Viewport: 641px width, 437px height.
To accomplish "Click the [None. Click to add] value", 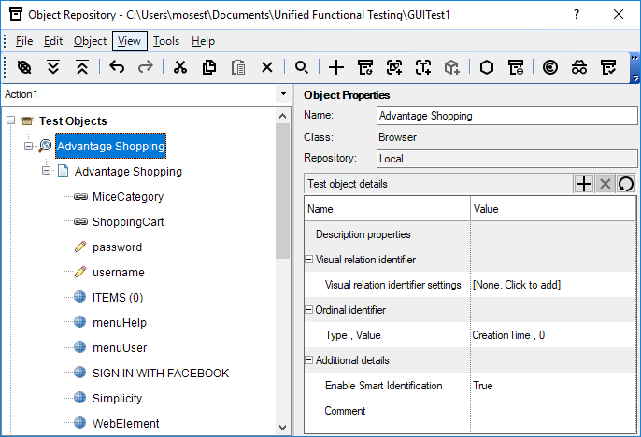I will (517, 285).
